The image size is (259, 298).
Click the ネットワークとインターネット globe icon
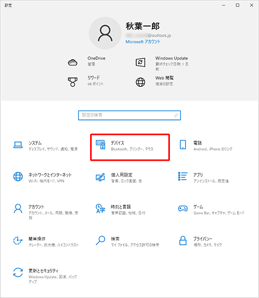click(18, 177)
